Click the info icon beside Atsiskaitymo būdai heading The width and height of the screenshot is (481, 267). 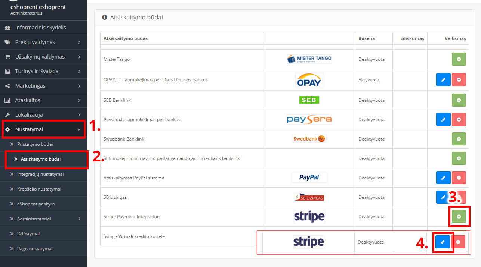click(x=105, y=17)
